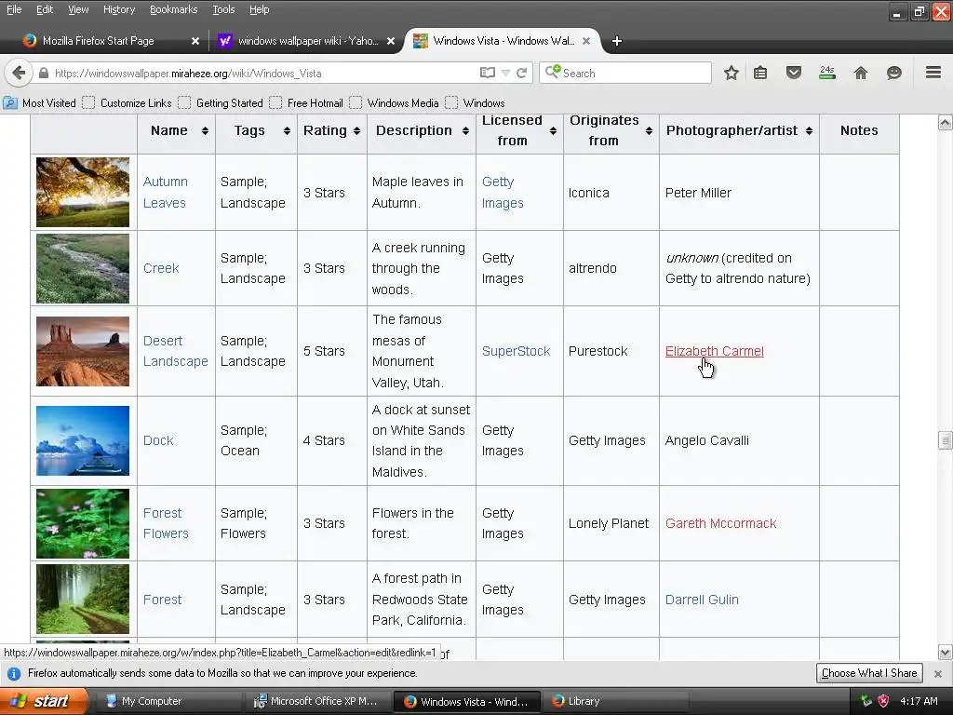
Task: Open a new tab with the plus button
Action: [617, 41]
